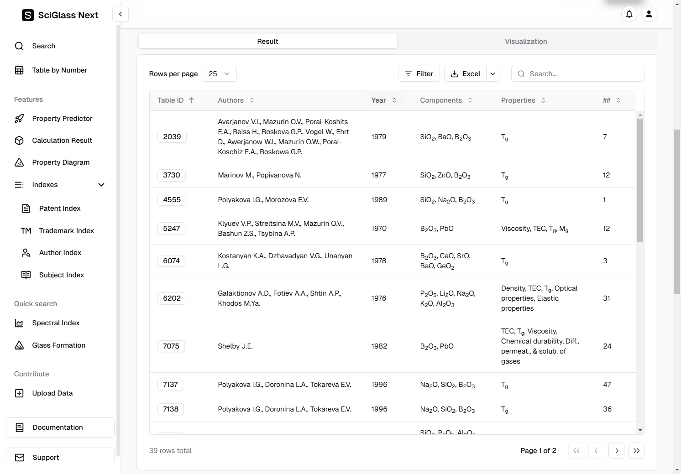Jump to the last results page
681x474 pixels.
pos(636,451)
